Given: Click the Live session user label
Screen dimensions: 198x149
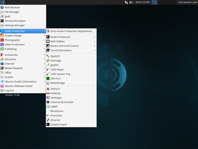Looking at the screenshot, I should pyautogui.click(x=188, y=2).
